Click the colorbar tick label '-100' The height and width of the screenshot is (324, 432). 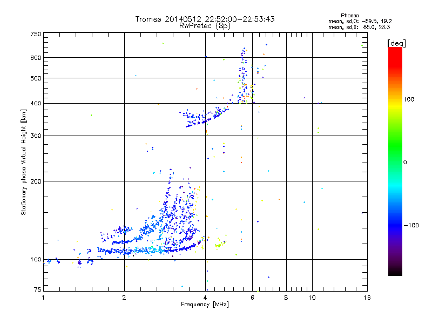pos(411,225)
